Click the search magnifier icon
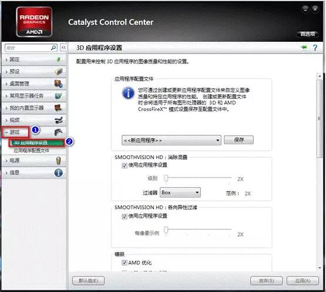 click(53, 48)
